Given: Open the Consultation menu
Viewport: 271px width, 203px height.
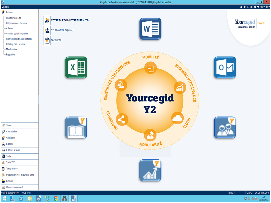Looking at the screenshot, I should point(20,132).
